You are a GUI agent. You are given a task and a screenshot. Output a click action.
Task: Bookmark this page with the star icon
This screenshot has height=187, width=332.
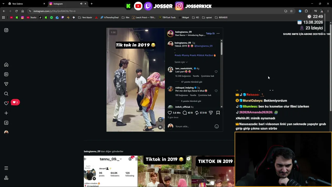pyautogui.click(x=291, y=11)
